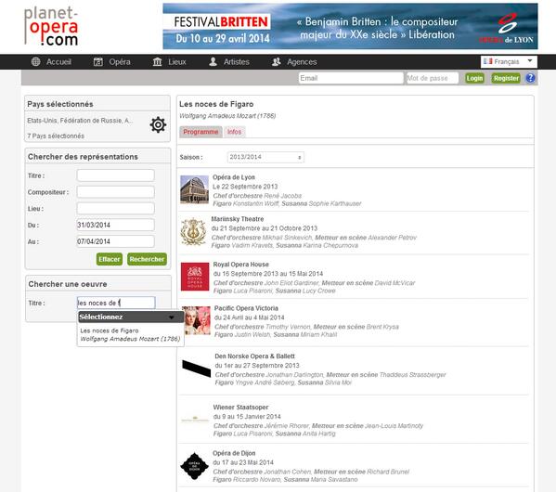The height and width of the screenshot is (492, 556).
Task: Click the Rechercher button
Action: coord(147,259)
